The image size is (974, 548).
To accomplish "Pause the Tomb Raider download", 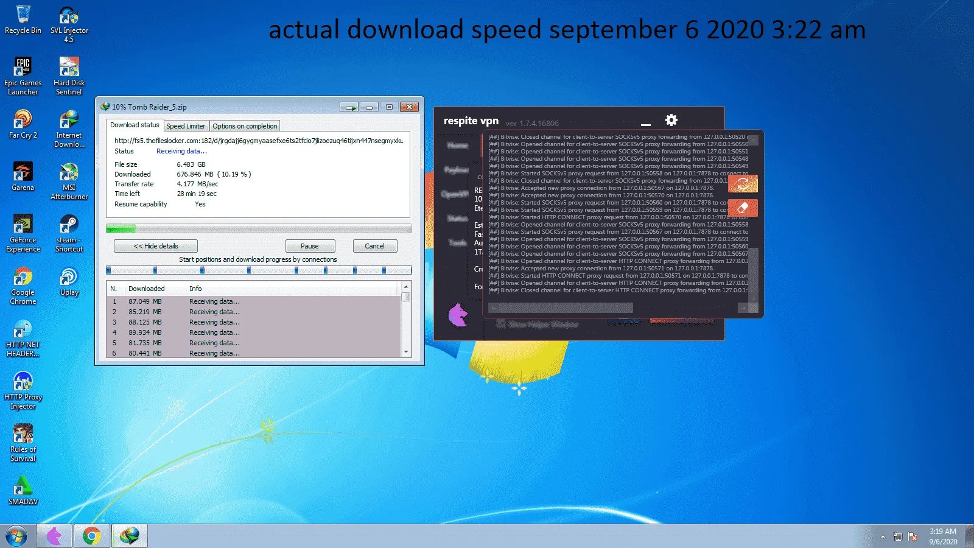I will (310, 246).
